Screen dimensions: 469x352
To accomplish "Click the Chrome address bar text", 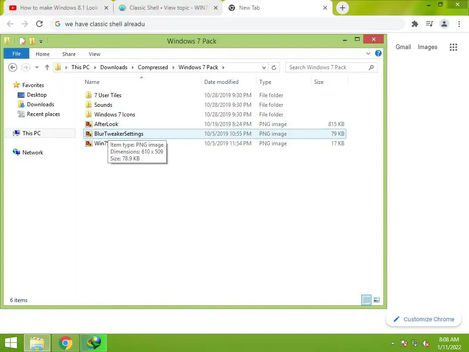I will tap(105, 24).
